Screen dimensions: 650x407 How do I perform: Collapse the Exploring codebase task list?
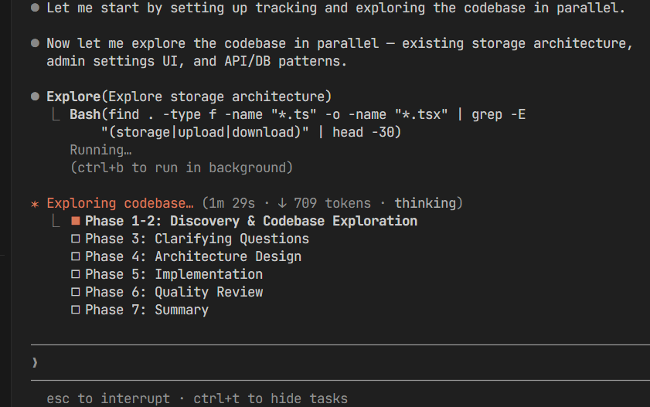coord(121,203)
